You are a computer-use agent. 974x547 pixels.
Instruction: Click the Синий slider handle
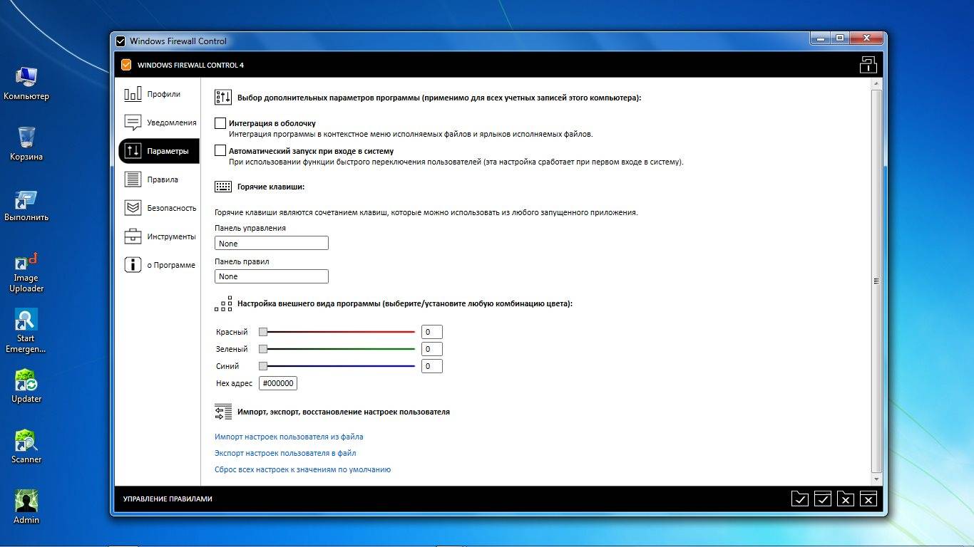click(x=263, y=366)
